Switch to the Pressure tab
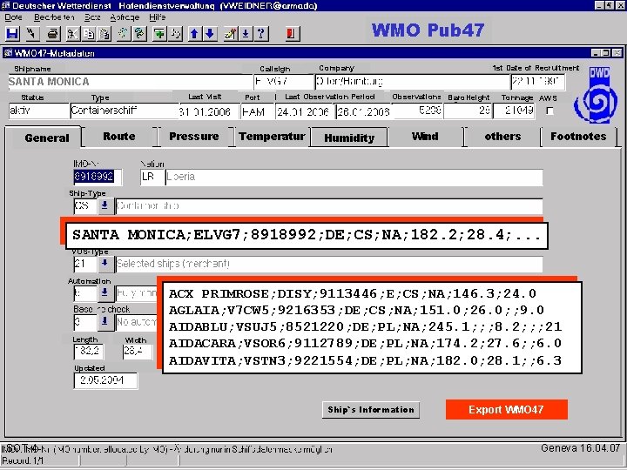This screenshot has height=470, width=627. (x=194, y=137)
